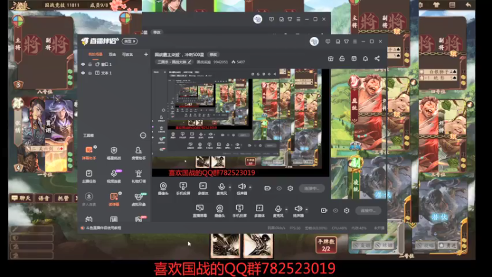Open settings gear in the bottom control row

point(347,211)
